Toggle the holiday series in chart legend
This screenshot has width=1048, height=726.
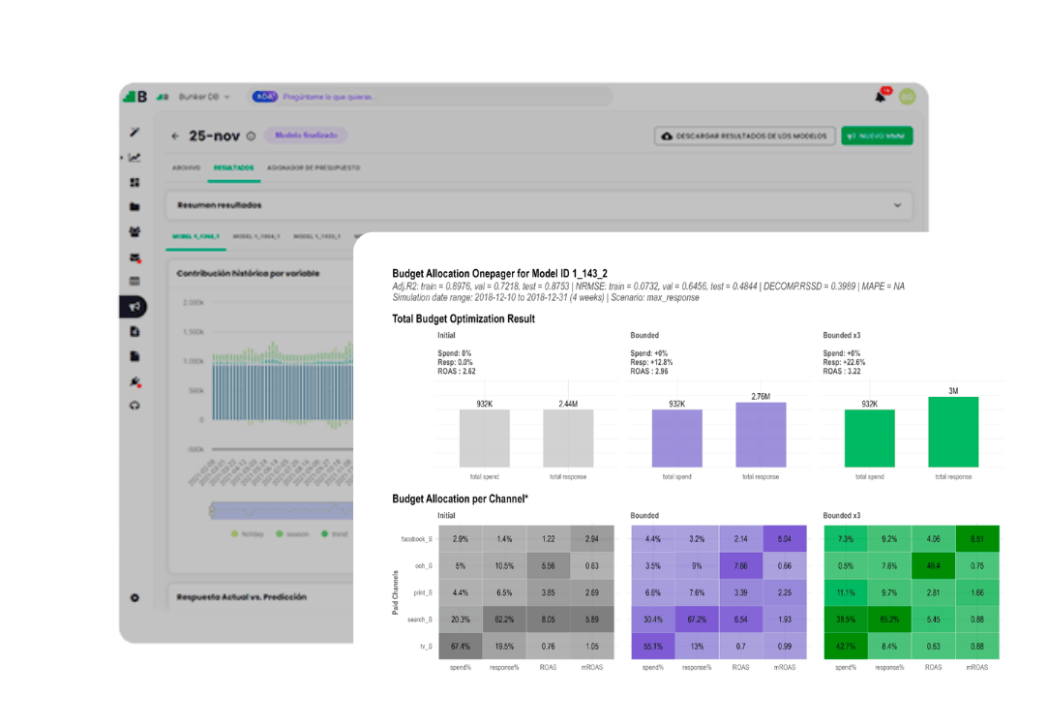(x=248, y=534)
